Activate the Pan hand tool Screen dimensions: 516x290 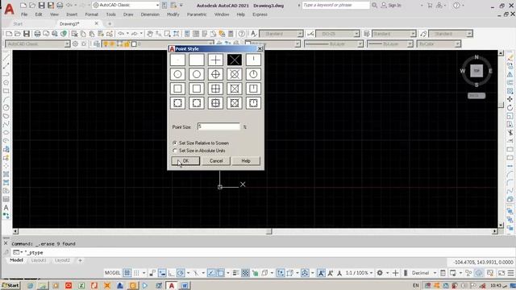(150, 34)
